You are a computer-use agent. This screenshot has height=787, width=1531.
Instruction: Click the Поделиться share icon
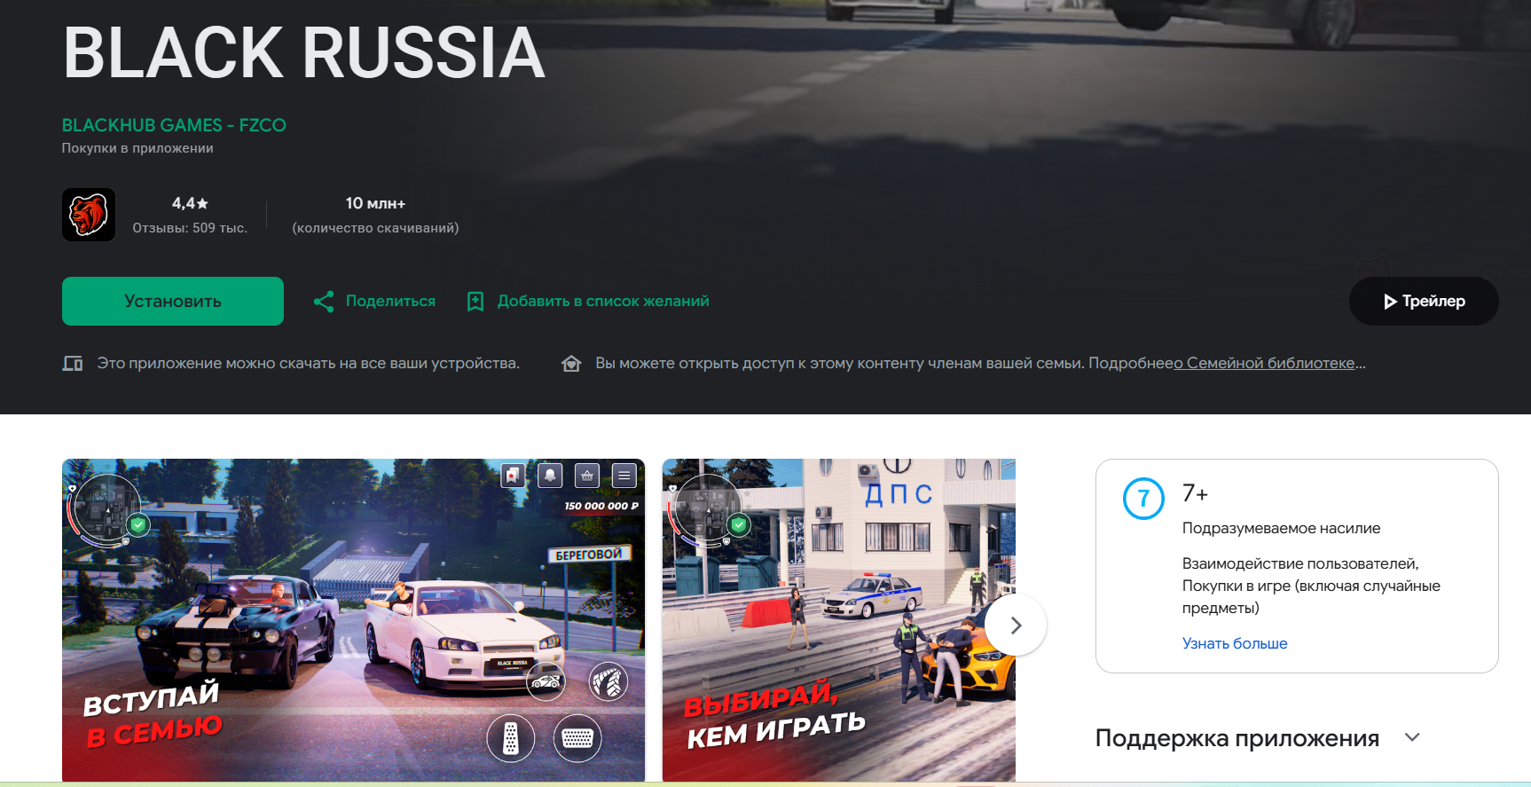[324, 302]
